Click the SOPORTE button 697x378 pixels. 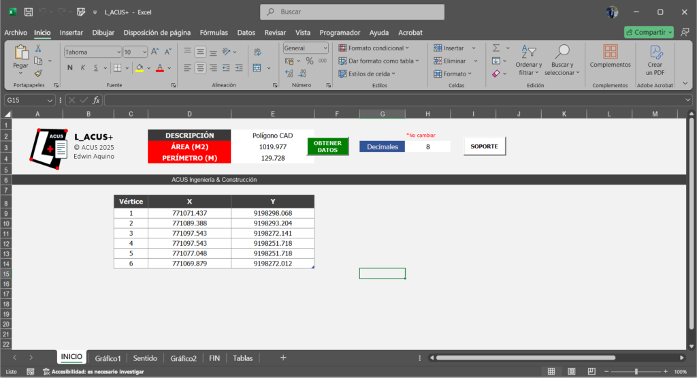tap(484, 146)
